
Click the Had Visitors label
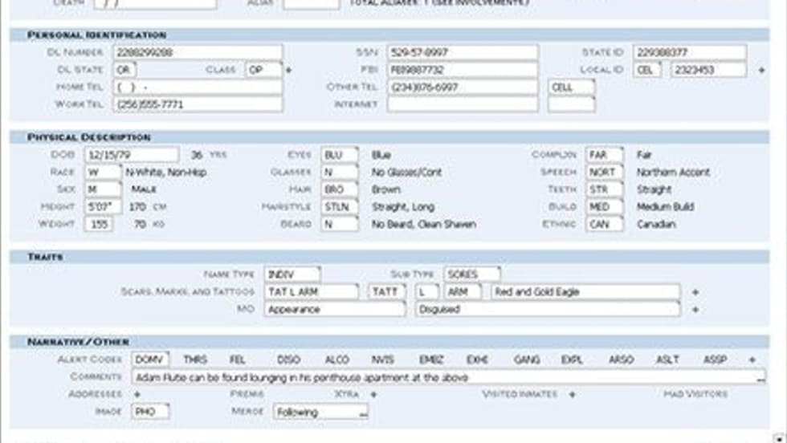tap(695, 395)
